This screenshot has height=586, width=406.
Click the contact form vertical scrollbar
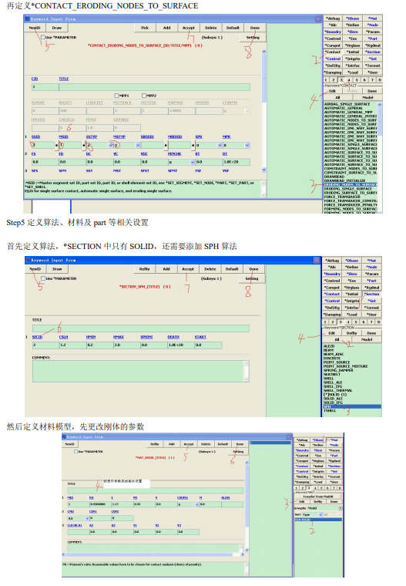point(263,110)
